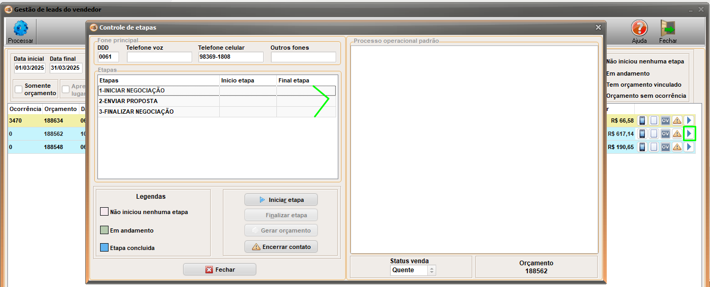Toggle the partially hidden checkbox beside Somente orçamento
Viewport: 710px width, 287px height.
click(x=66, y=89)
